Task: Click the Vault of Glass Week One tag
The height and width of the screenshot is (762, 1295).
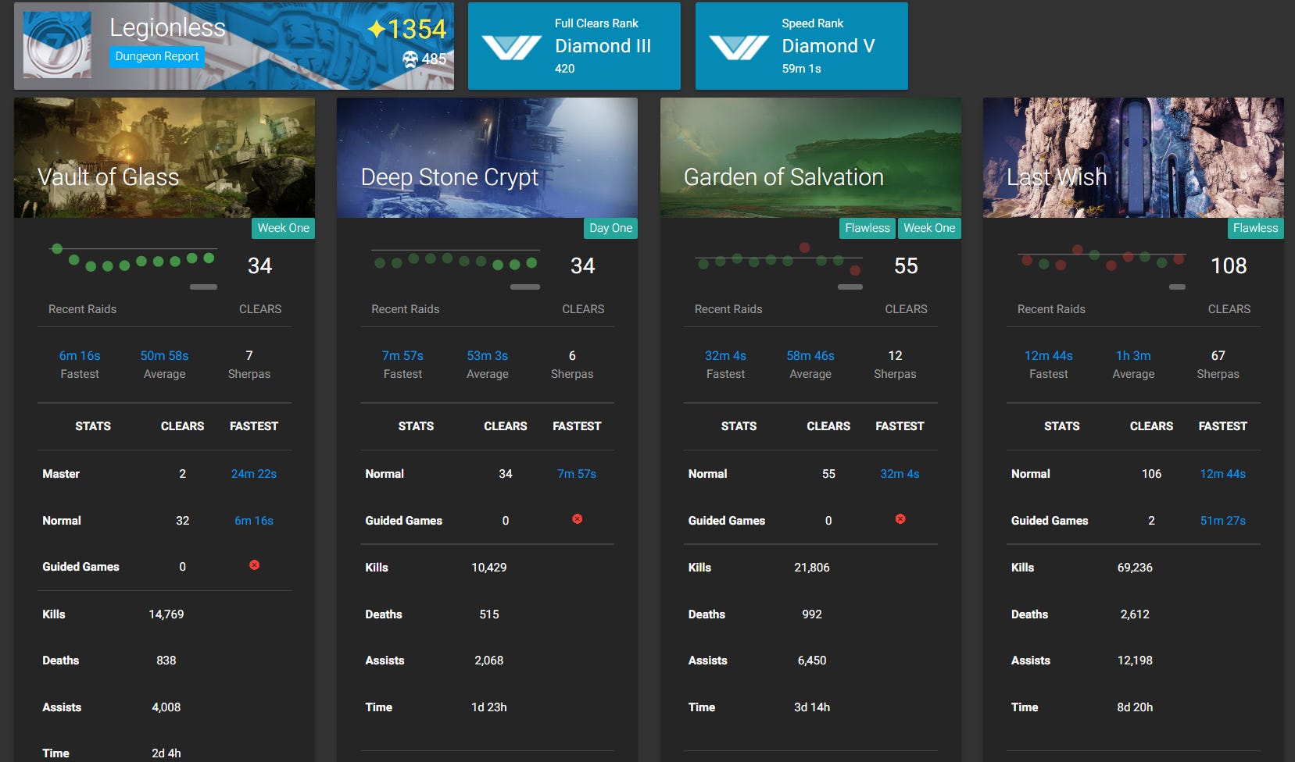Action: (x=283, y=228)
